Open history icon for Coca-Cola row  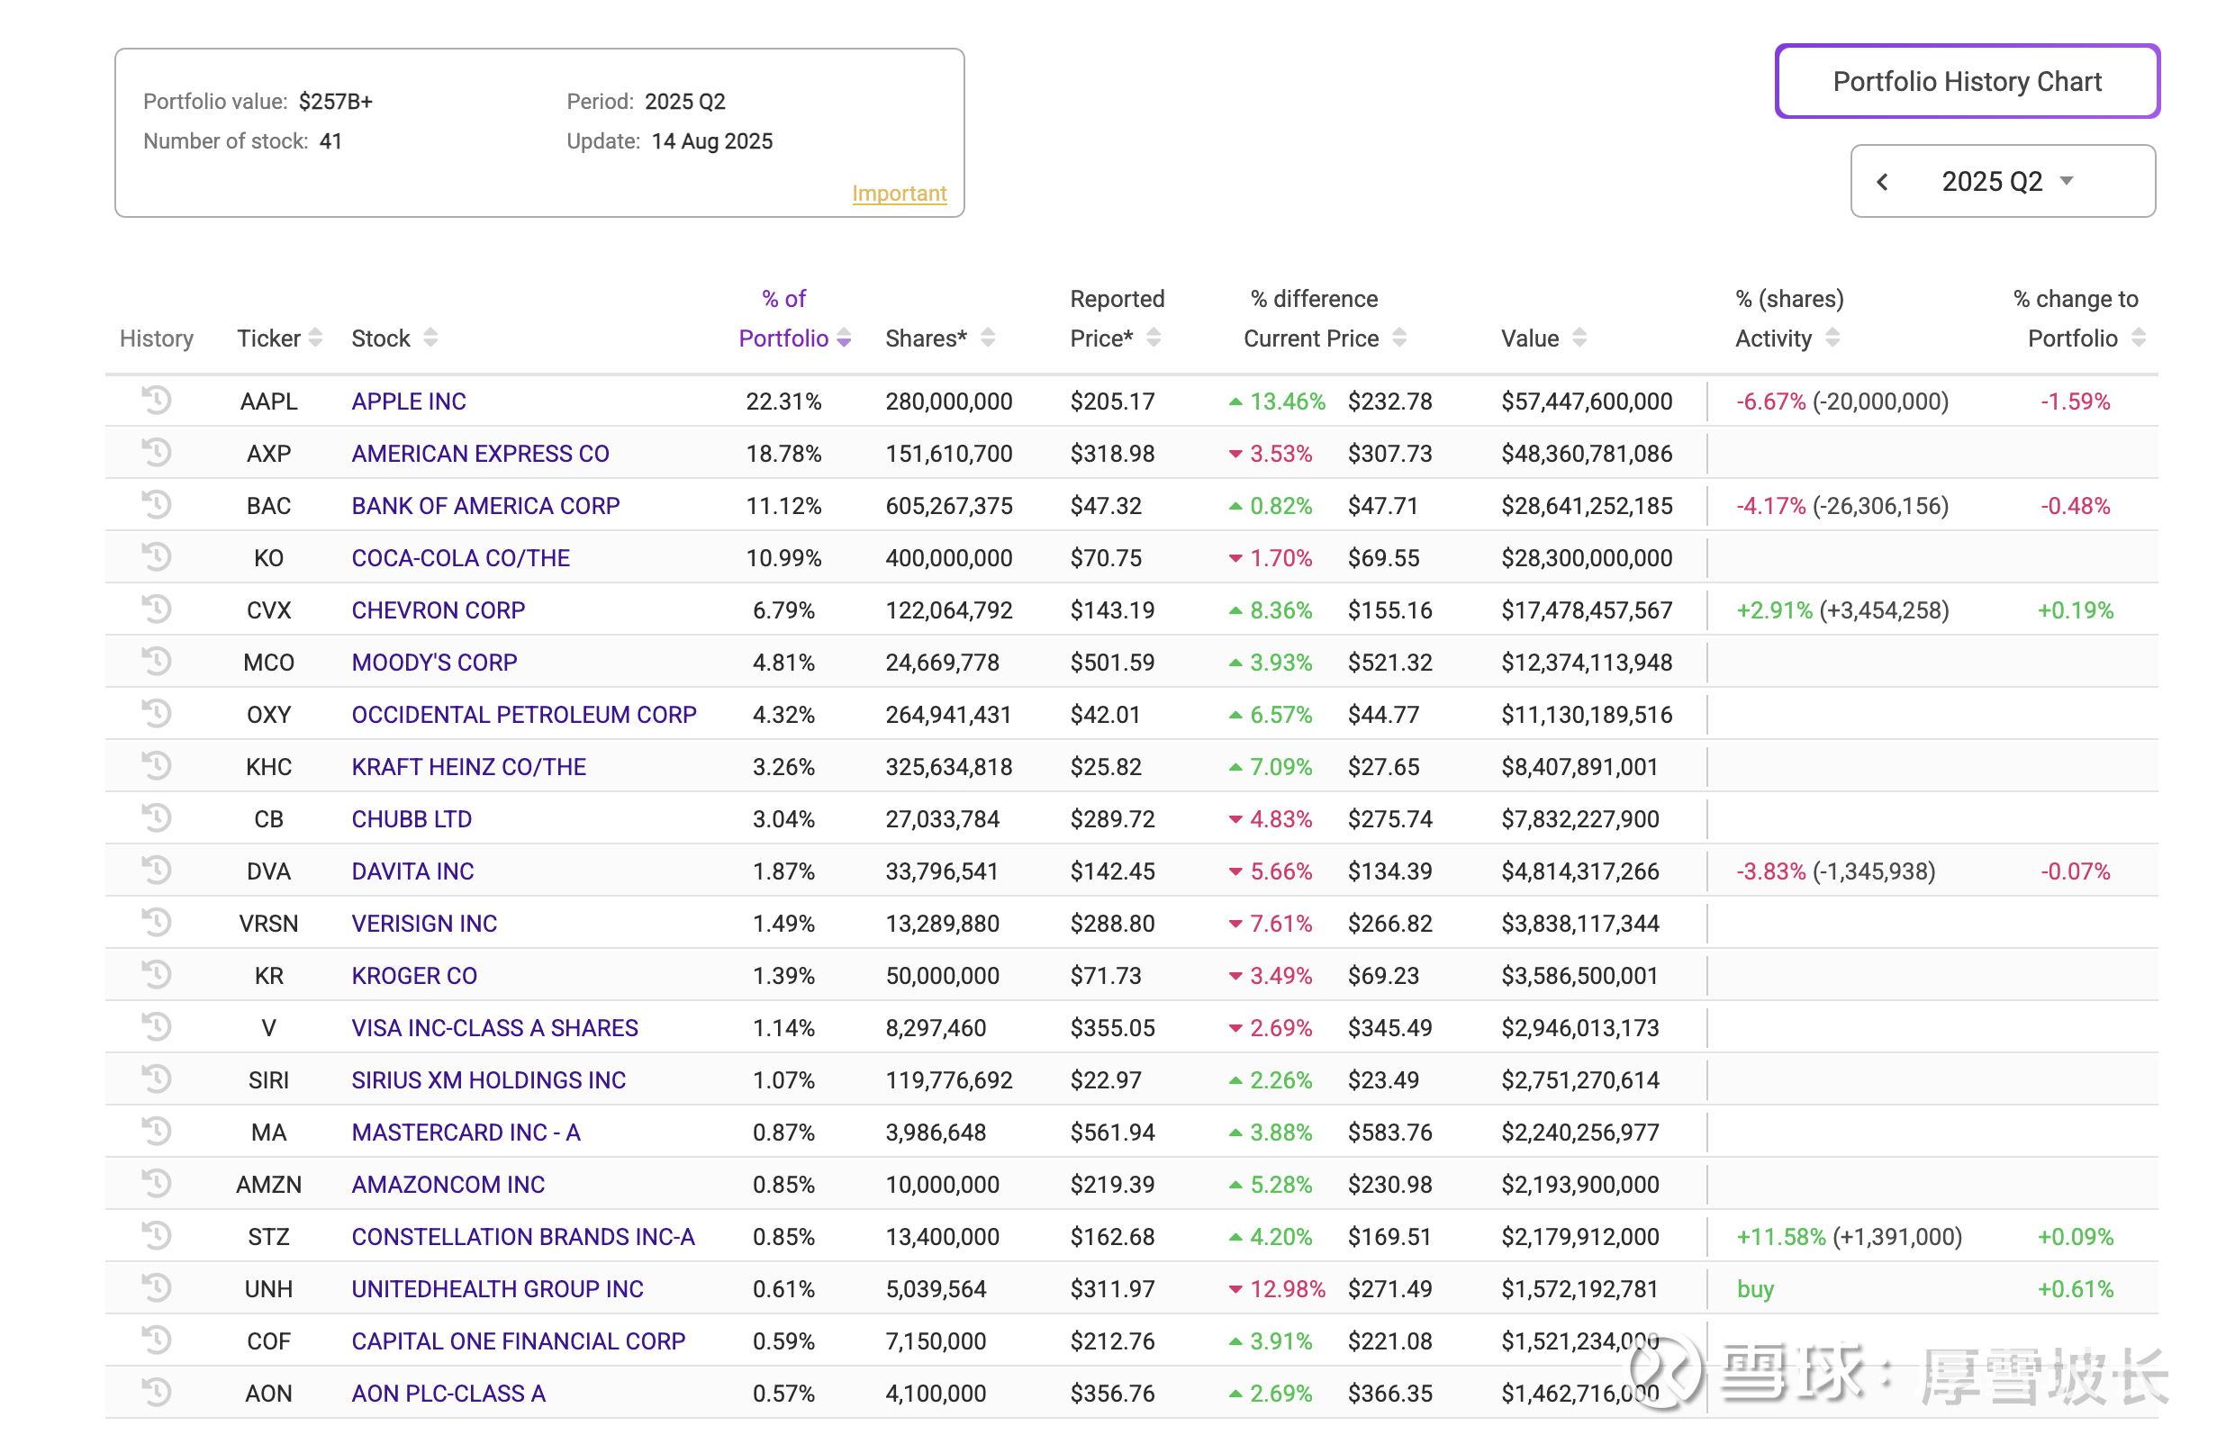pos(157,557)
